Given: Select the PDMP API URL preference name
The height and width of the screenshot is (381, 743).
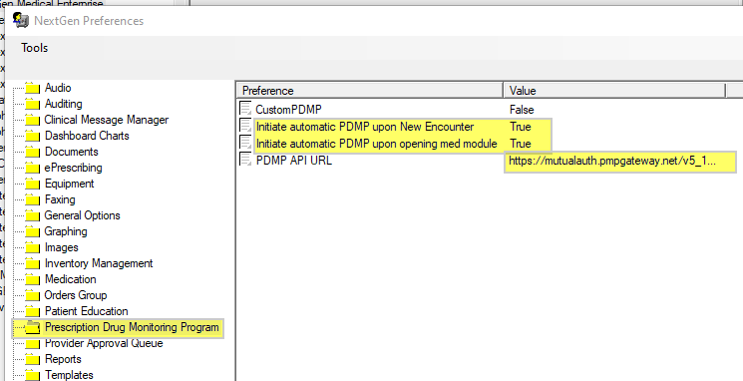Looking at the screenshot, I should tap(294, 161).
